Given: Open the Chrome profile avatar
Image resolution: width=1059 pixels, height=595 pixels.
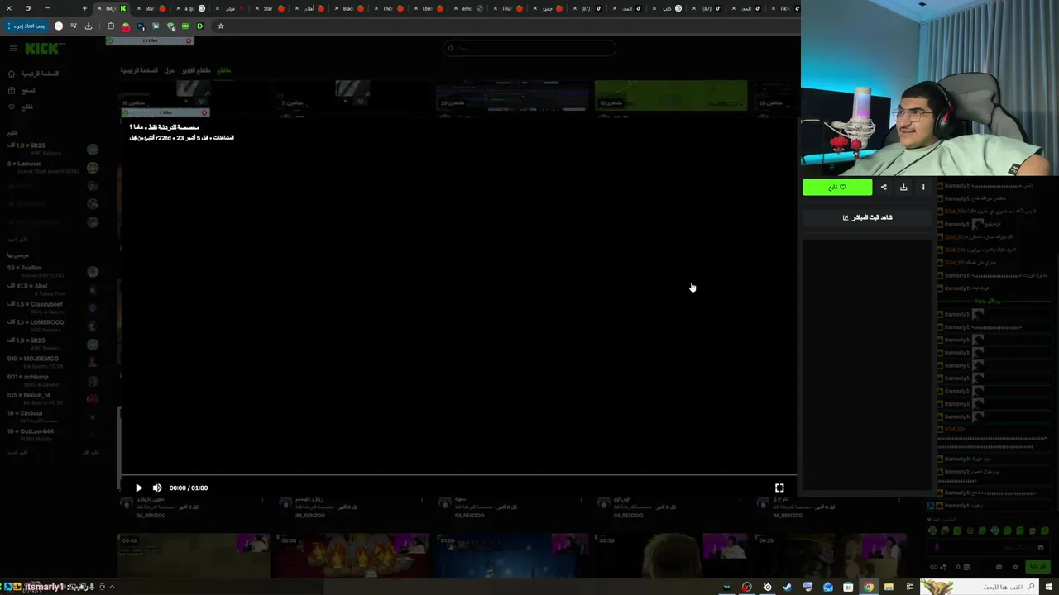Looking at the screenshot, I should coord(58,26).
